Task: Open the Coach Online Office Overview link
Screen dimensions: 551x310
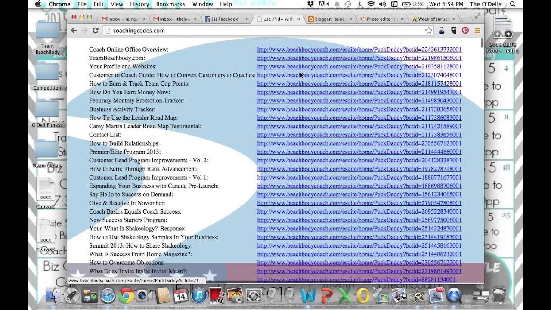Action: (359, 50)
